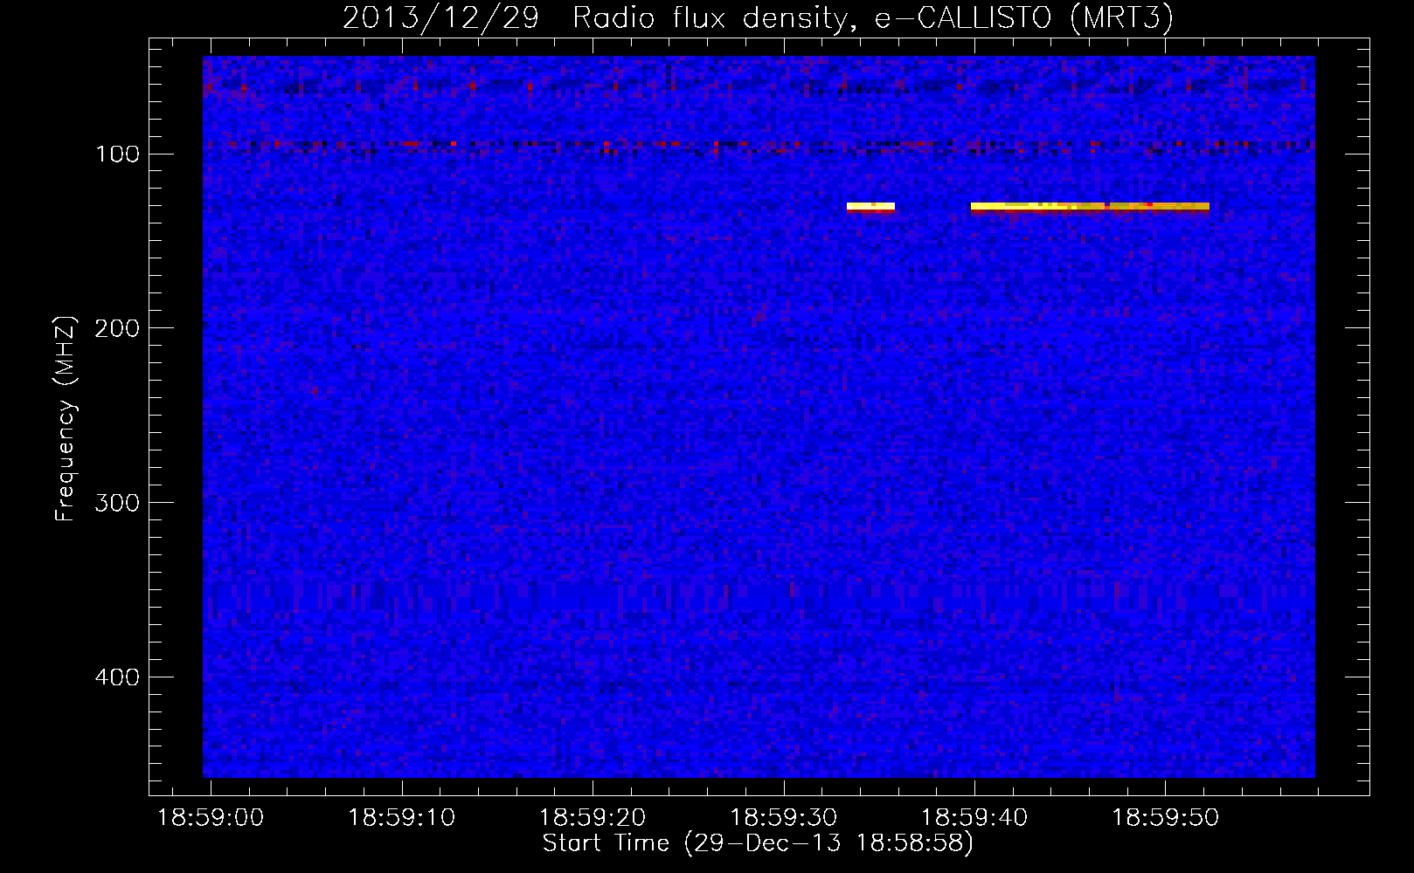
Task: Click time tick label '18:59:50'
Action: 1165,818
